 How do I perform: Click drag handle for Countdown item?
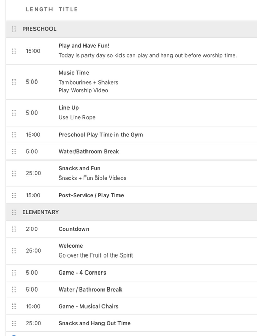click(14, 229)
